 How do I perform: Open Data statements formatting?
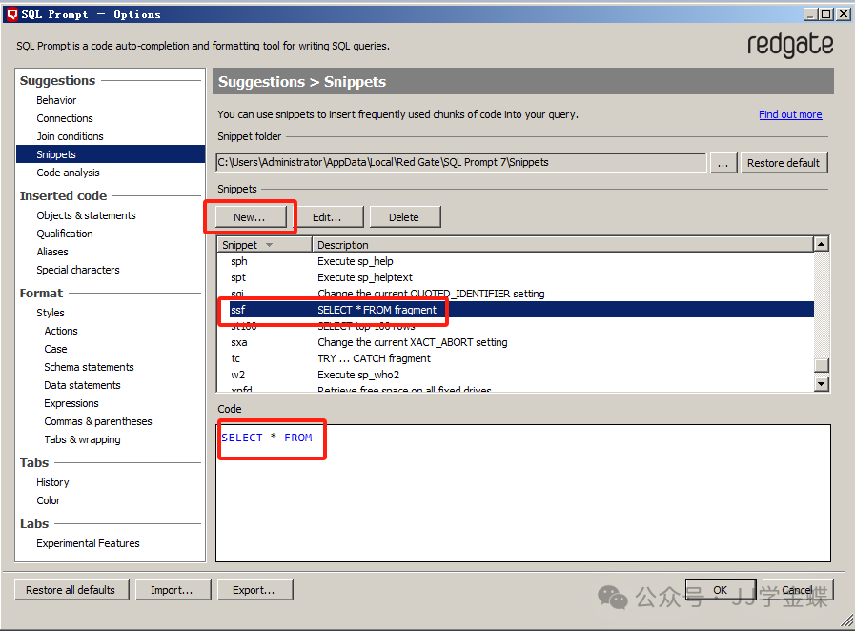82,385
